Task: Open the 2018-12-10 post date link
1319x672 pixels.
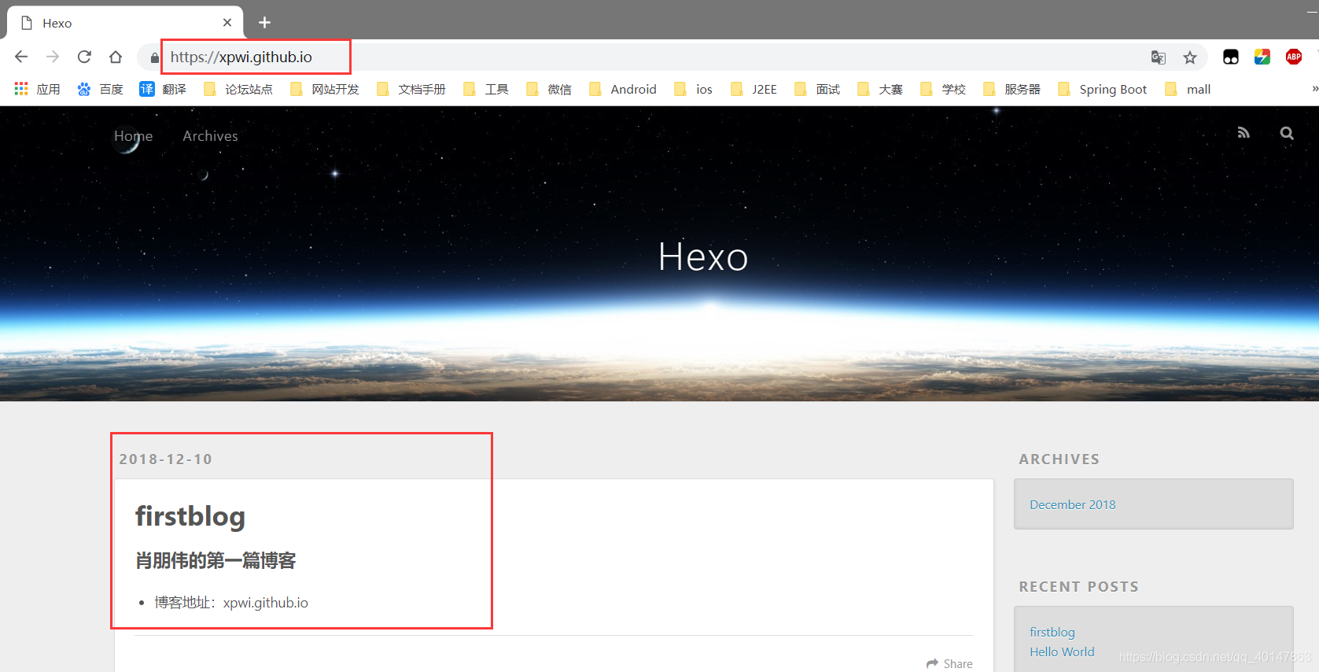Action: point(165,459)
